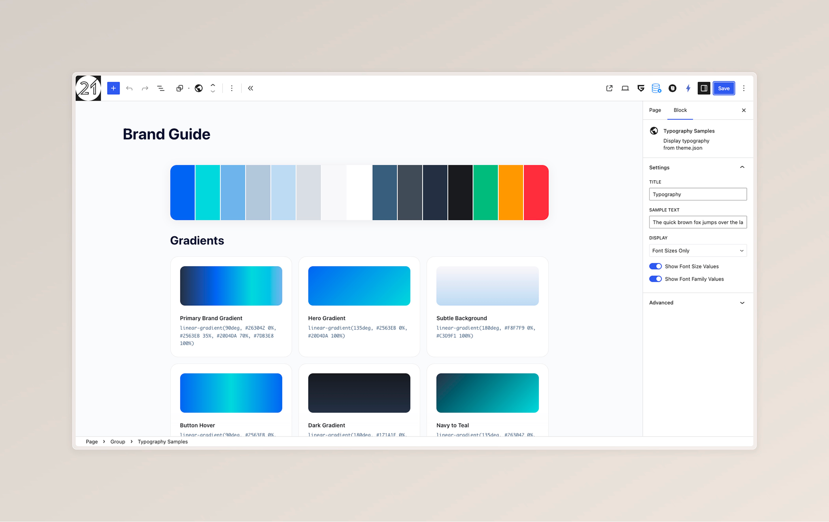Select the near-black color swatch

pyautogui.click(x=460, y=192)
